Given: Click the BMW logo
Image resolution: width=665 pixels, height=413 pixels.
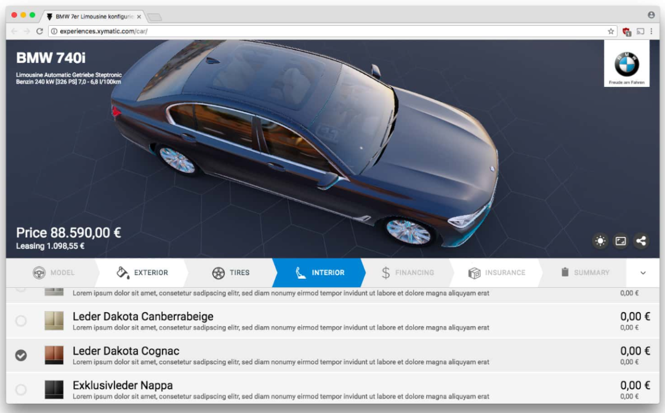Looking at the screenshot, I should 626,63.
